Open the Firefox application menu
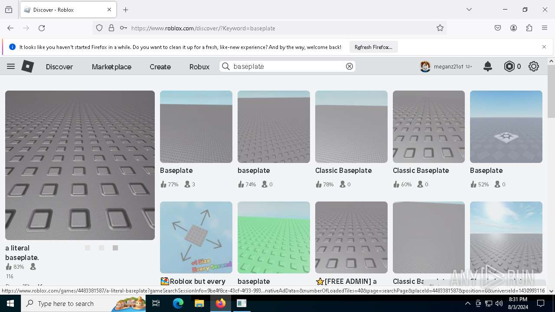Image resolution: width=555 pixels, height=312 pixels. 545,28
